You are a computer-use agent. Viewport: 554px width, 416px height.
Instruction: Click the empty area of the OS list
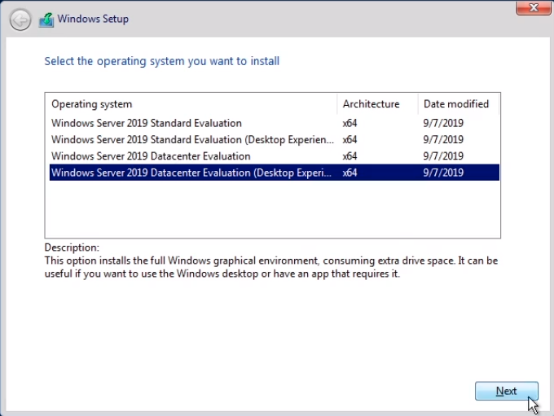272,209
